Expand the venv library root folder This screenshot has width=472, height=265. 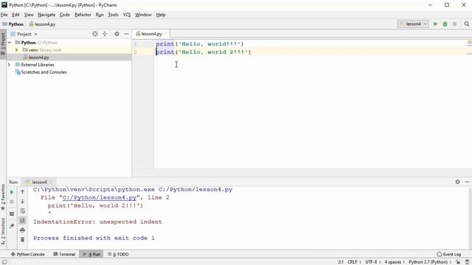16,50
